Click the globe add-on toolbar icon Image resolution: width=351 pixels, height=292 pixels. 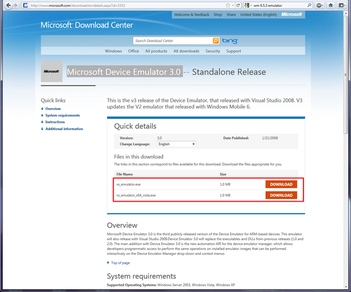[x=319, y=6]
